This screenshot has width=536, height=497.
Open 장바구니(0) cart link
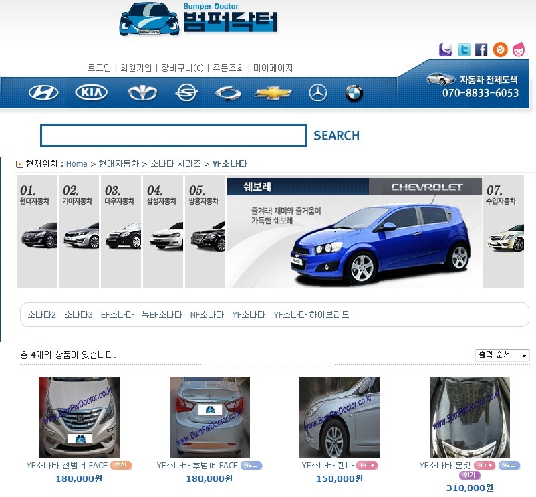click(x=182, y=68)
